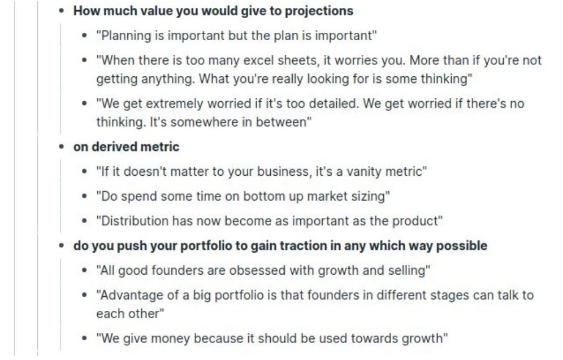Screen dimensions: 563x360
Task: Click the "How much value you would give to projections" heading
Action: click(213, 11)
